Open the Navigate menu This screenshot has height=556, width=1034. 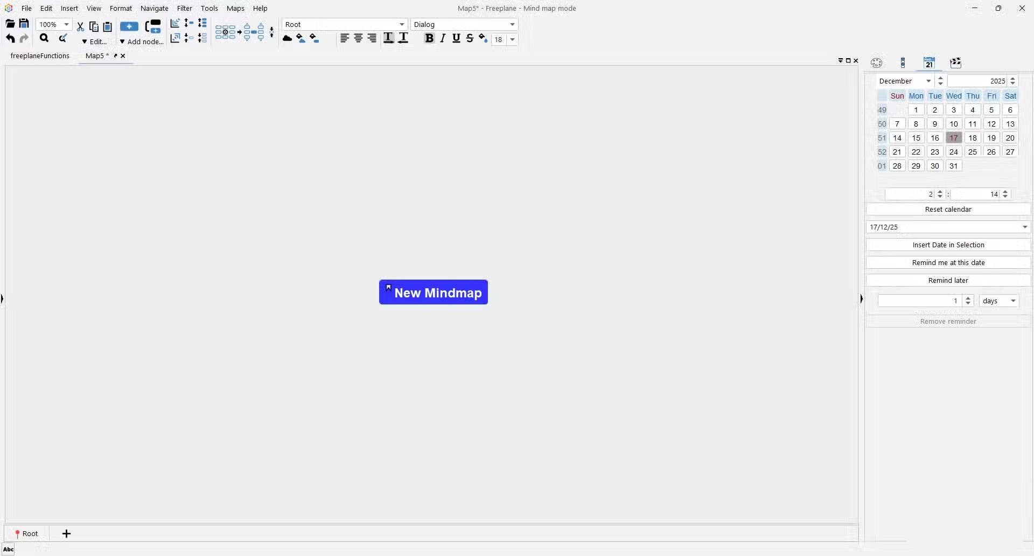click(155, 8)
